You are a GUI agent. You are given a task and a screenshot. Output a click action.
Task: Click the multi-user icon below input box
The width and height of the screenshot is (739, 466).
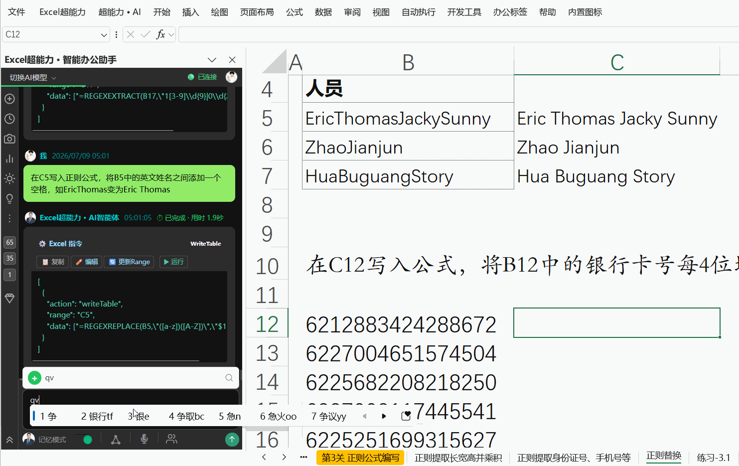click(171, 439)
